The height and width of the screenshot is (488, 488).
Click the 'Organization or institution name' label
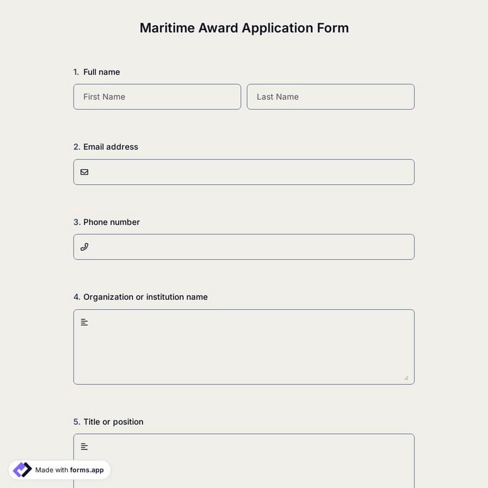tap(145, 297)
